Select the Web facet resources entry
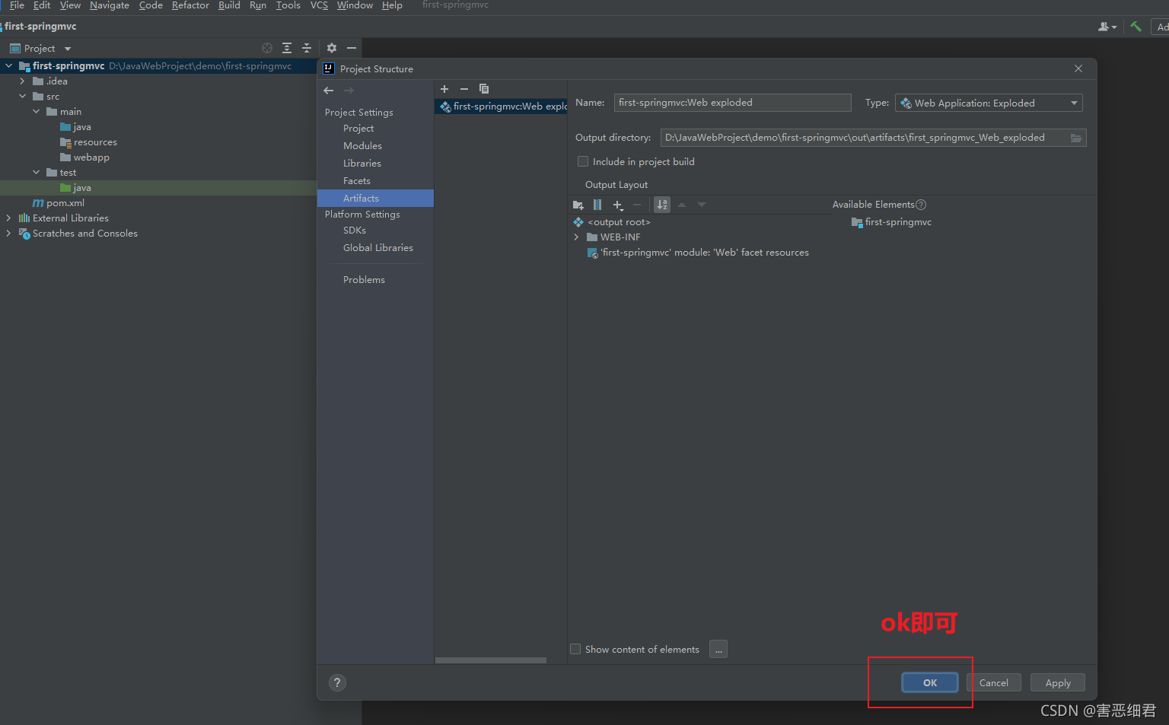1169x725 pixels. coord(698,253)
